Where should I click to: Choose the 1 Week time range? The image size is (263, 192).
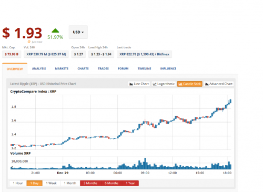[52, 183]
